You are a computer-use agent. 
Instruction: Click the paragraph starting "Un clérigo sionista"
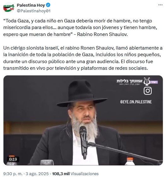click(x=83, y=58)
